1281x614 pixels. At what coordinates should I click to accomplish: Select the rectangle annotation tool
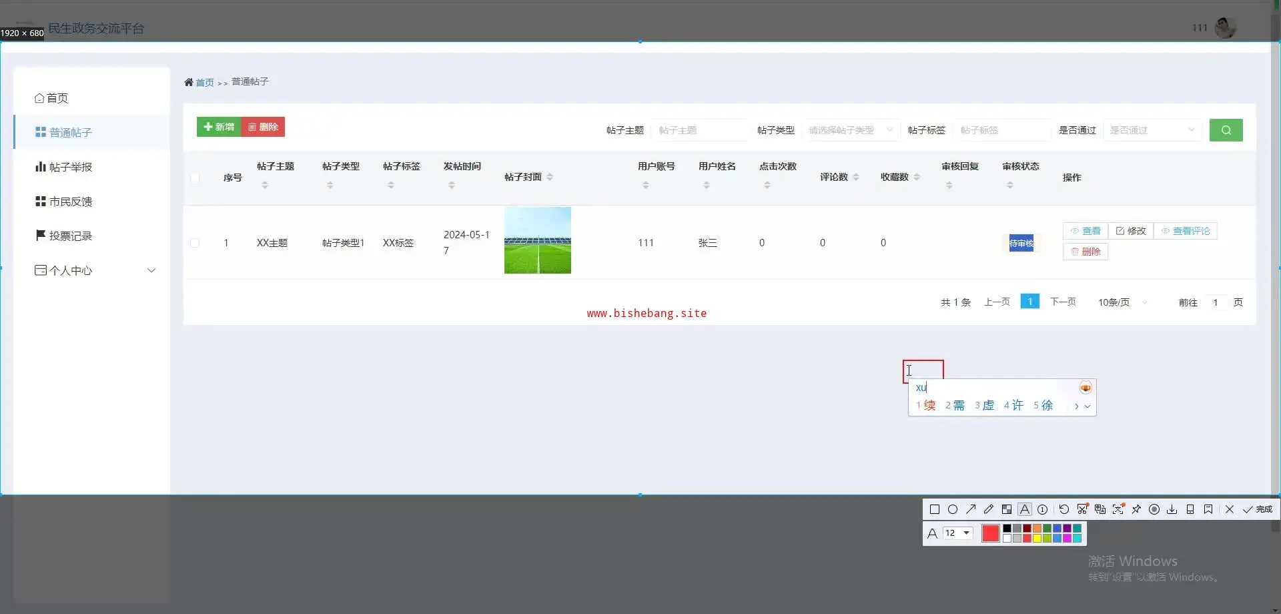click(x=935, y=509)
